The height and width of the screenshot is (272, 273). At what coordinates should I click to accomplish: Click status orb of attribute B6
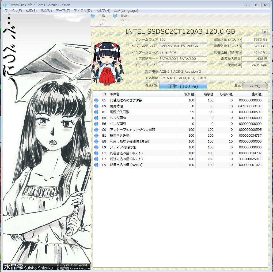(x=96, y=124)
